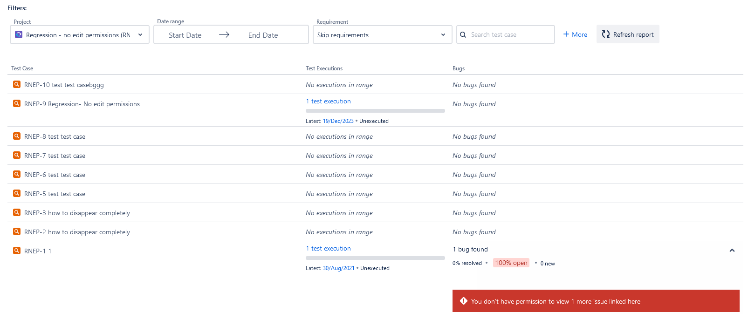Viewport: 748px width, 319px height.
Task: Click the Test Case column header
Action: point(22,68)
